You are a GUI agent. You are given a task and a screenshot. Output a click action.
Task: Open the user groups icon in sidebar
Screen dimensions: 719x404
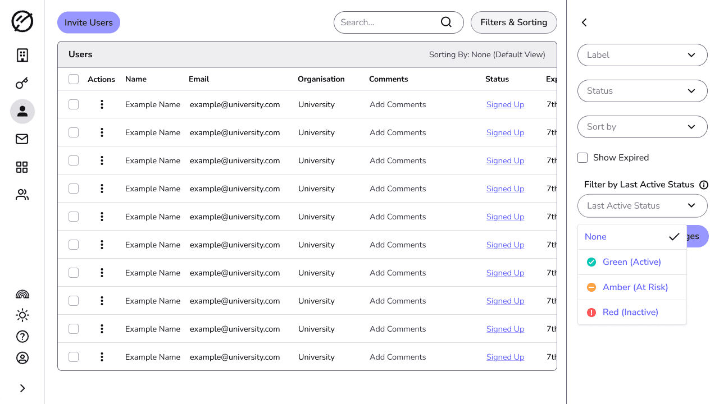click(x=22, y=195)
